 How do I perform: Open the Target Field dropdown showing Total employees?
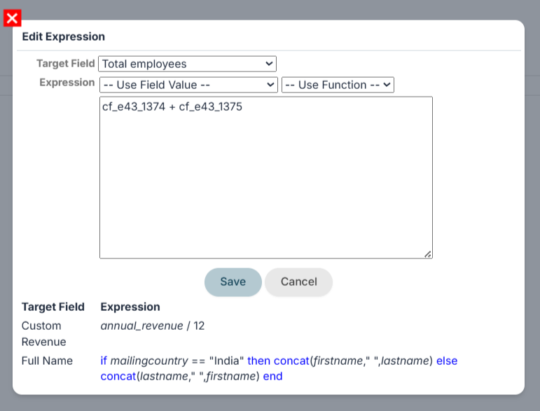[x=187, y=64]
